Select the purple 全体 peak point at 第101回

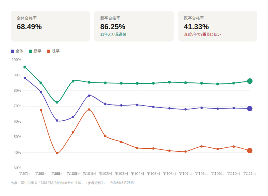[89, 95]
